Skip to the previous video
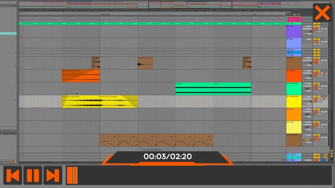 pos(13,175)
